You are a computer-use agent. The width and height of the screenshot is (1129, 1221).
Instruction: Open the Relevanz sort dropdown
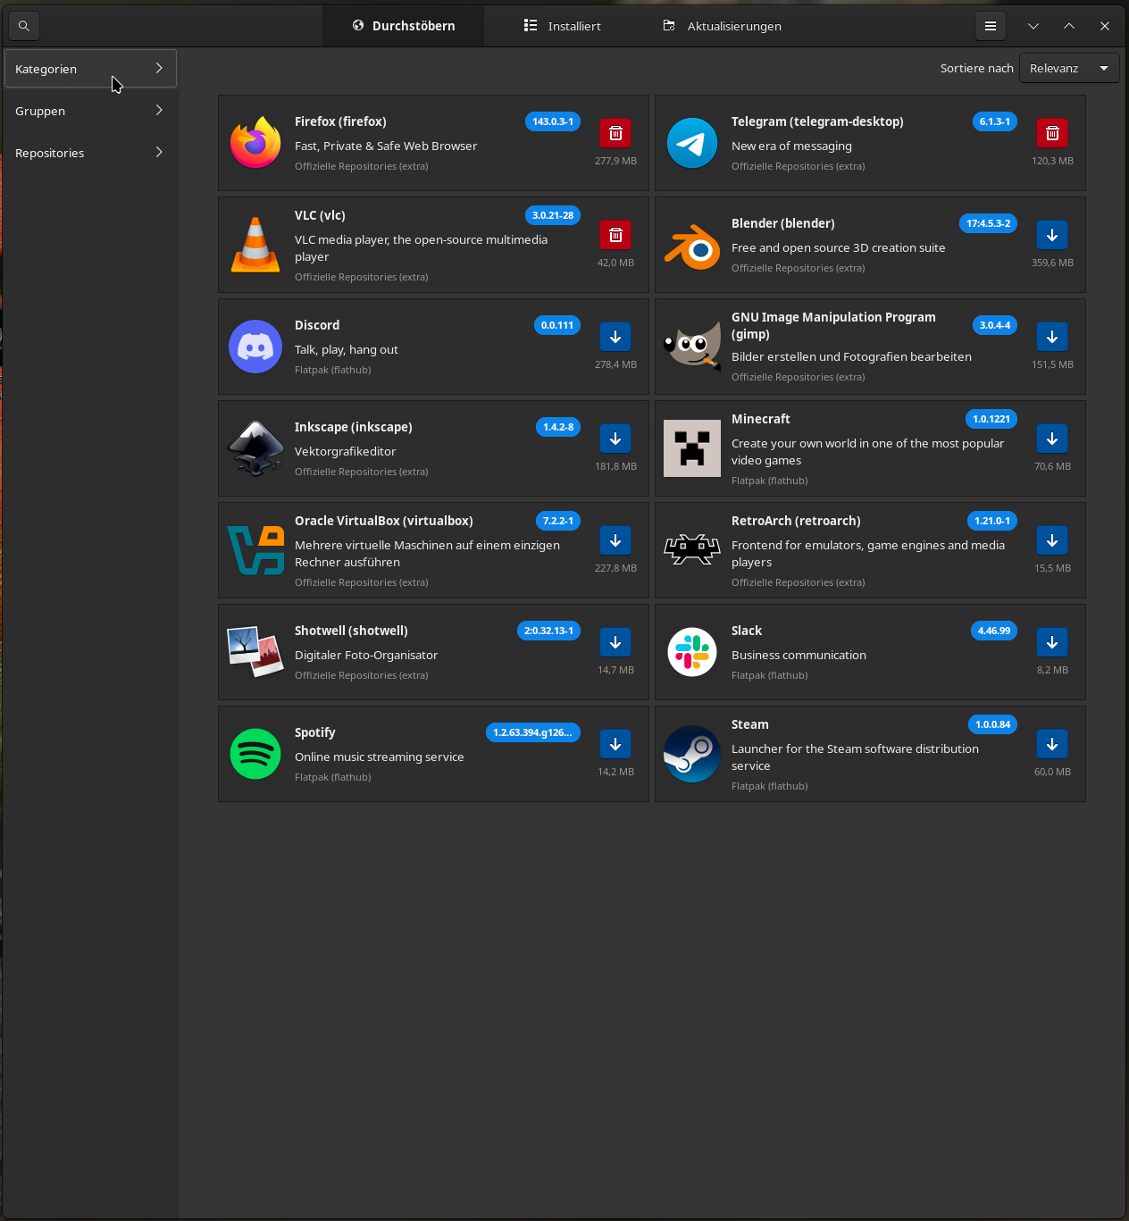point(1069,68)
